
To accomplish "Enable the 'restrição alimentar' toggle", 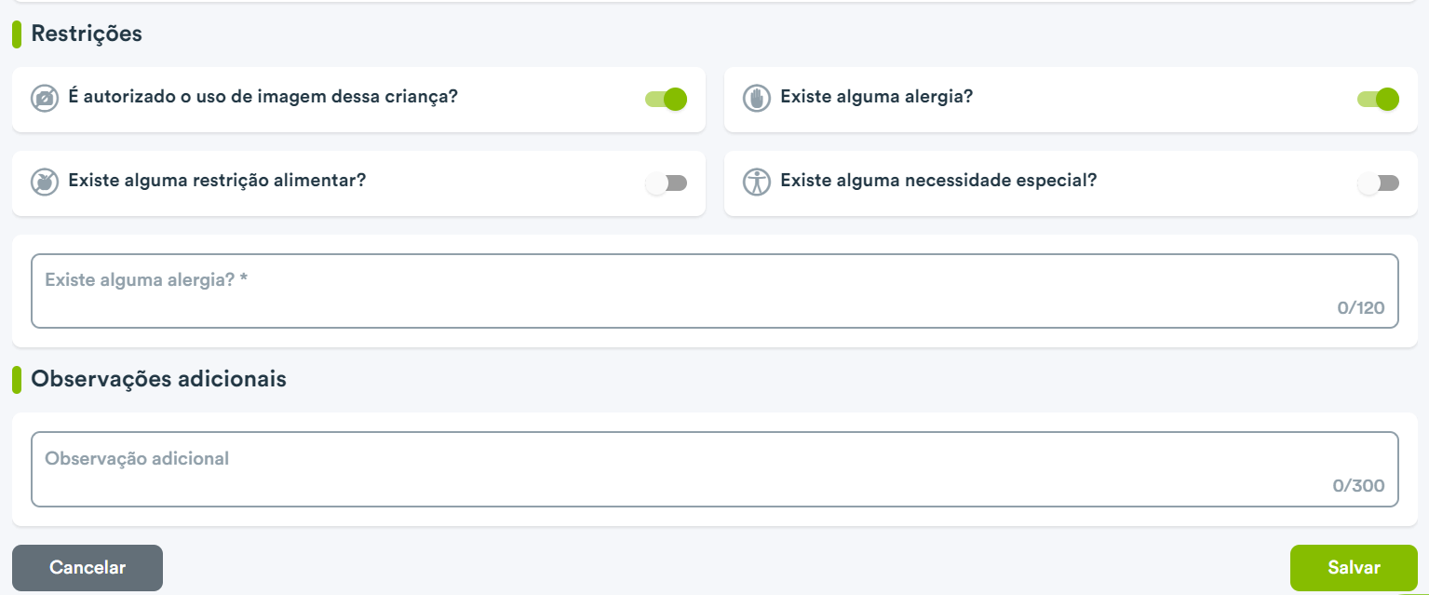I will 666,183.
